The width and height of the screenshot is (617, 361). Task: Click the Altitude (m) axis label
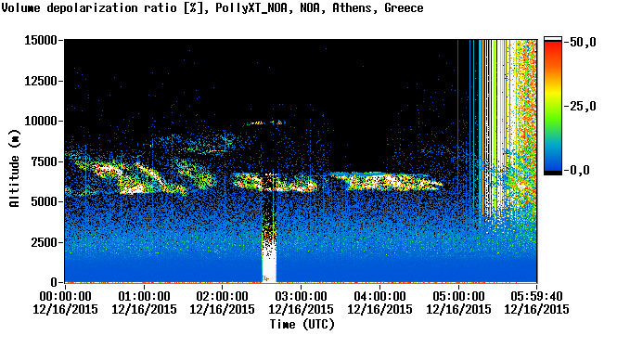click(14, 168)
